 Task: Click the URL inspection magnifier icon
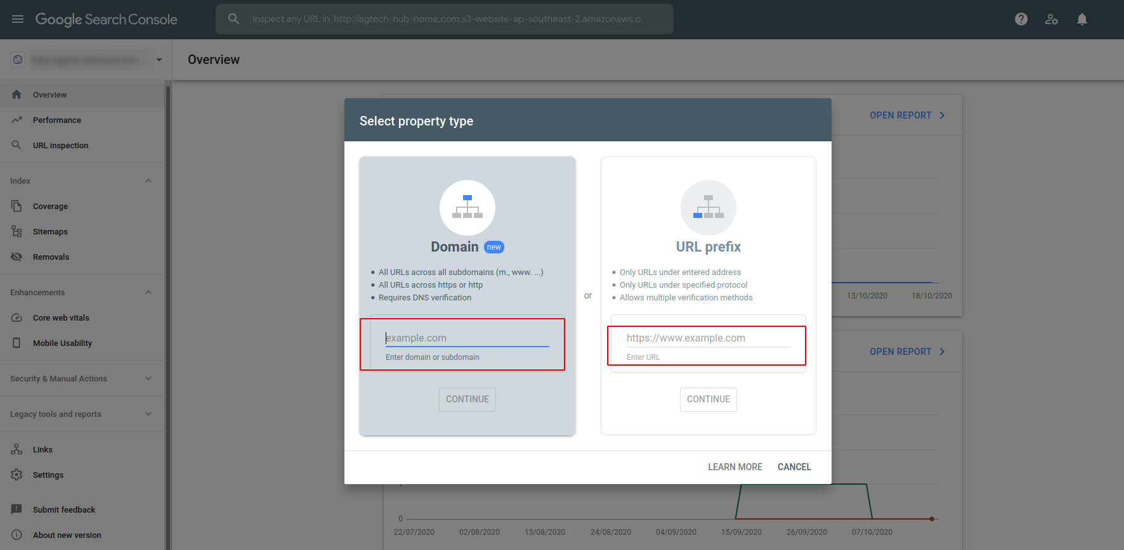click(16, 145)
